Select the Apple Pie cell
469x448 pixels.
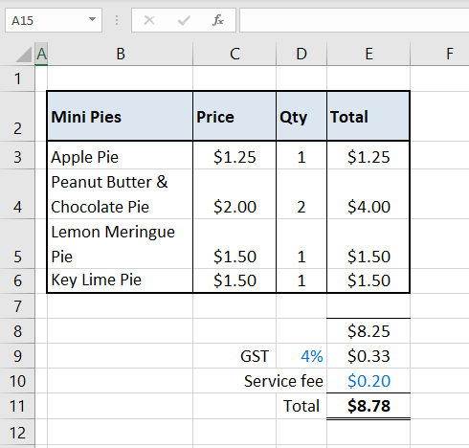click(x=120, y=155)
